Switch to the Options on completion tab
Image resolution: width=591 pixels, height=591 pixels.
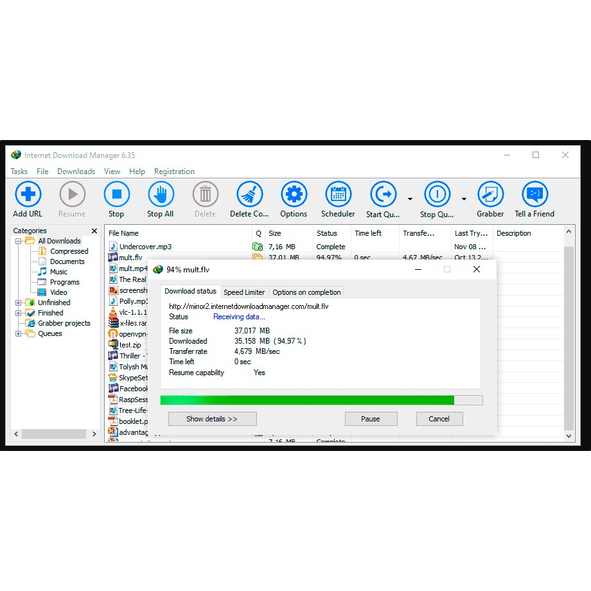[x=306, y=292]
